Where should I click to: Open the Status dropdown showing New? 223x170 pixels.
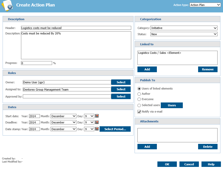[x=184, y=34]
